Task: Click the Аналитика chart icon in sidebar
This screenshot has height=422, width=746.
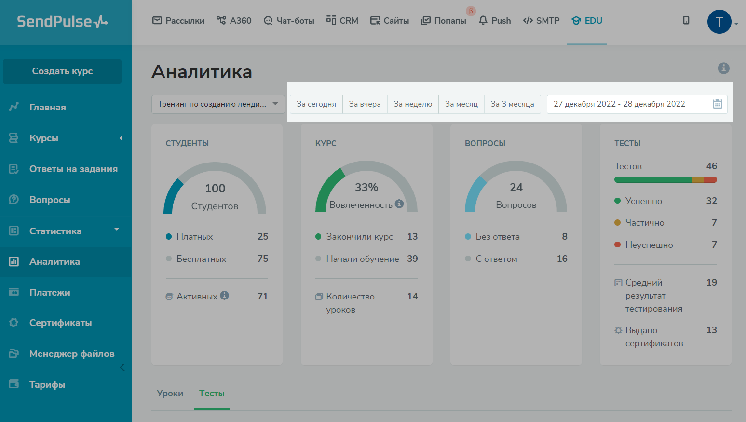Action: point(14,262)
